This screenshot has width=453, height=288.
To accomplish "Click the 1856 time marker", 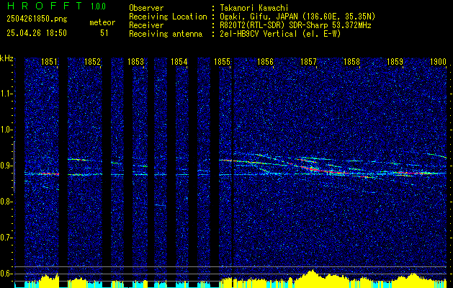I will [x=265, y=62].
